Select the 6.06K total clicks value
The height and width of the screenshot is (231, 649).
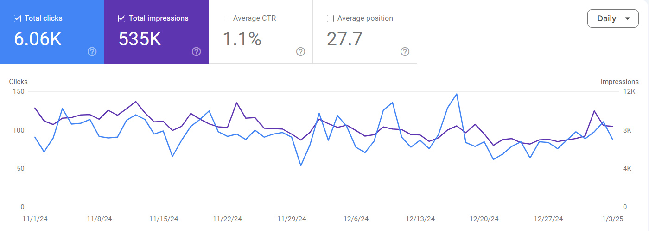pos(38,39)
